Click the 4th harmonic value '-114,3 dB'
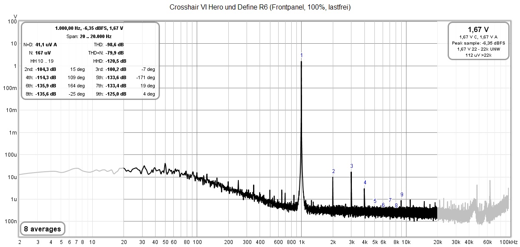 45,77
